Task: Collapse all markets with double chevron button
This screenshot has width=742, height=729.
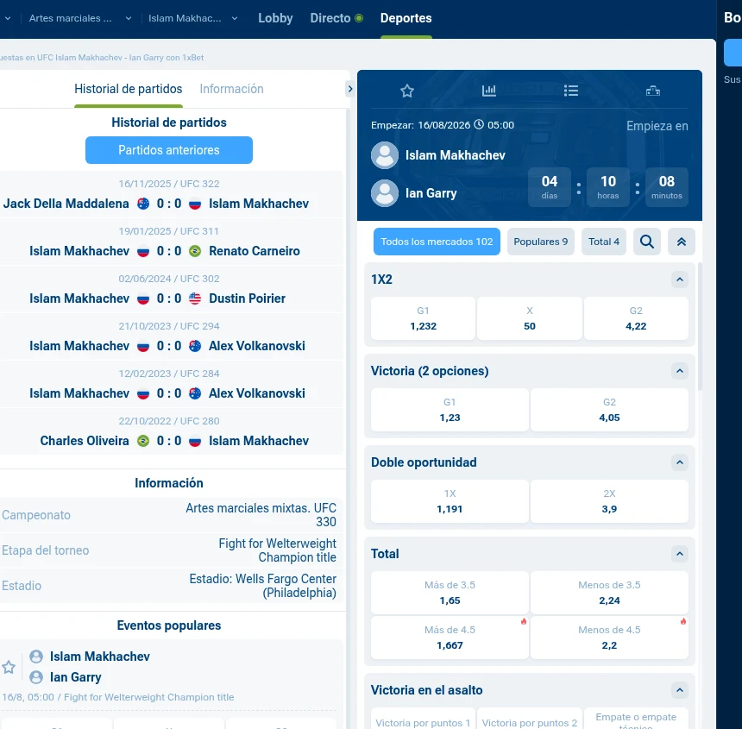Action: [682, 242]
